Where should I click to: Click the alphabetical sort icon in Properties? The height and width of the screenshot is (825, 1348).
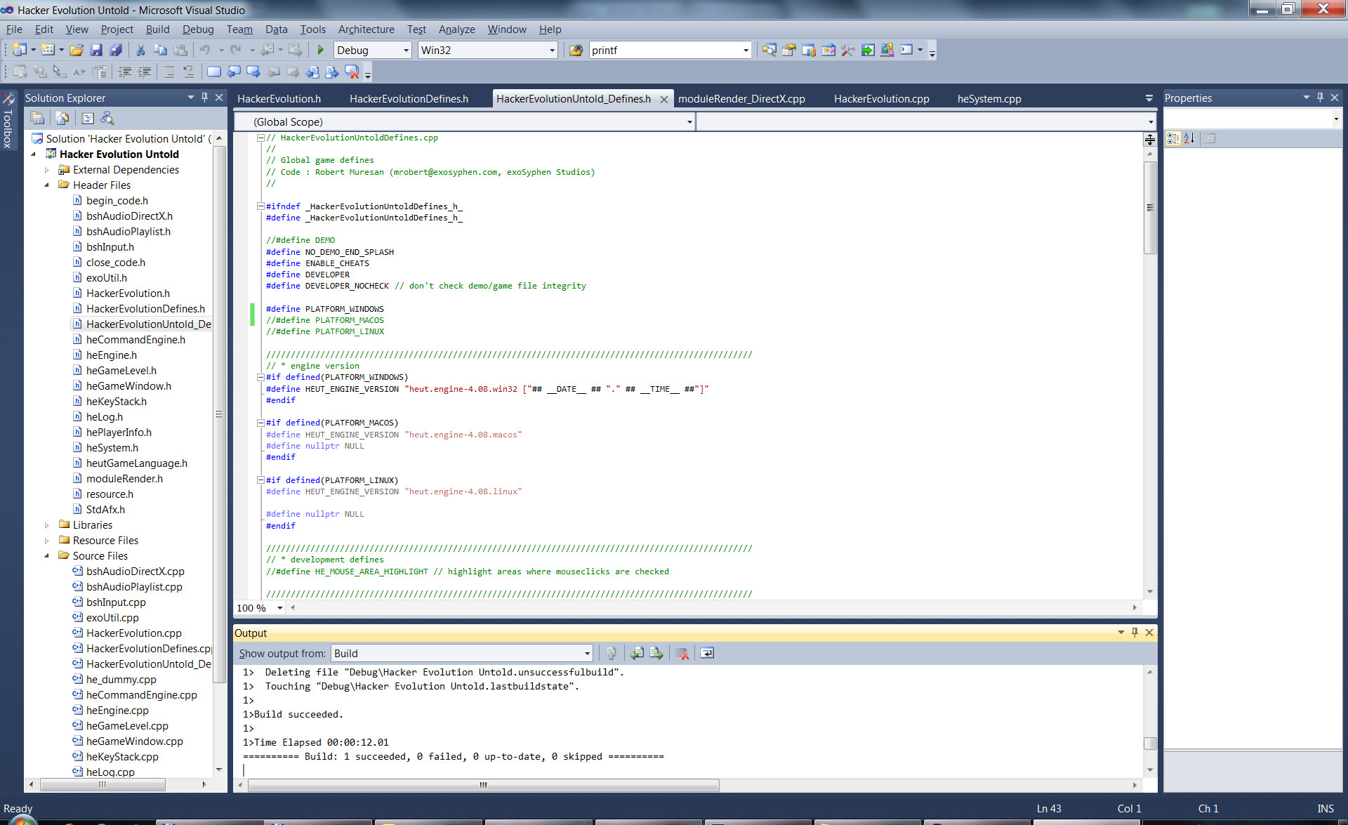point(1189,138)
